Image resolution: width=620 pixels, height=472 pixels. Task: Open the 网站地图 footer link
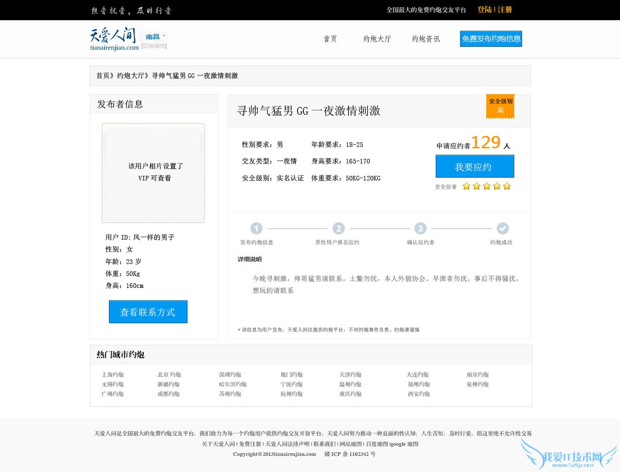pyautogui.click(x=351, y=444)
